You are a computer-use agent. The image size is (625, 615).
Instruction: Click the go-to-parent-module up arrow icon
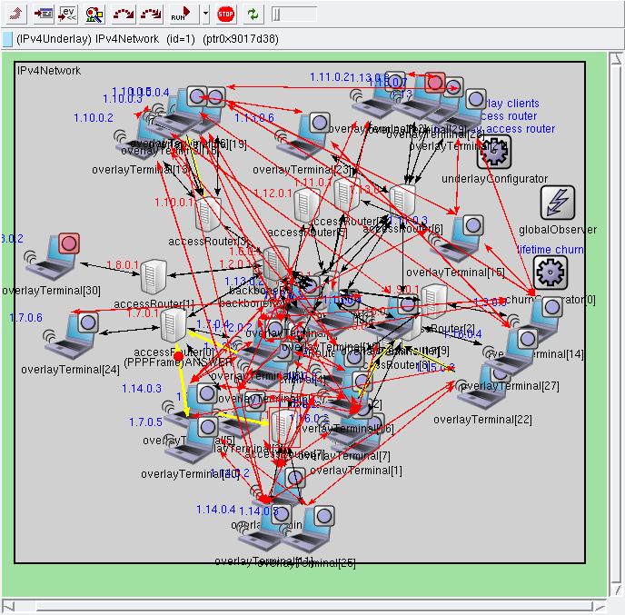(15, 14)
